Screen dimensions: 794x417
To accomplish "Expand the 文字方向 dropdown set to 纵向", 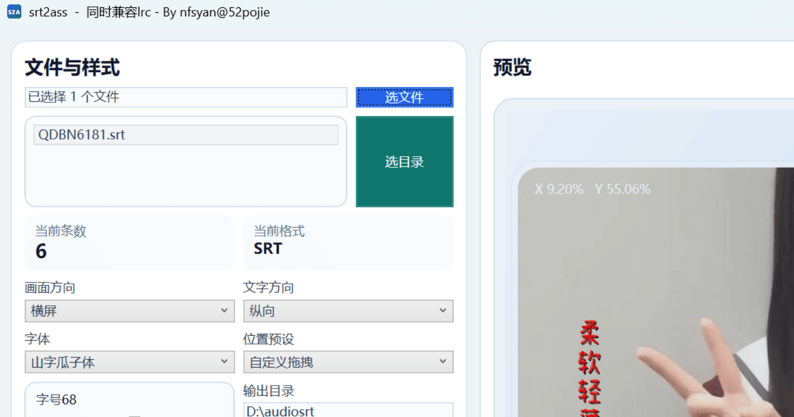I will [x=348, y=311].
